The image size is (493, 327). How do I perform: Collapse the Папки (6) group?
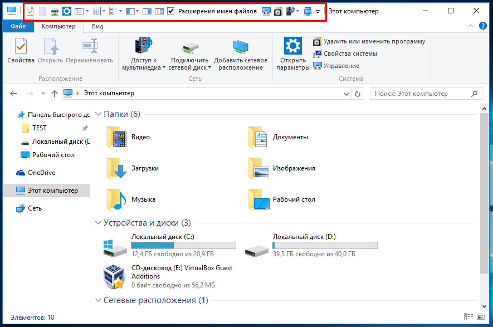click(x=98, y=114)
